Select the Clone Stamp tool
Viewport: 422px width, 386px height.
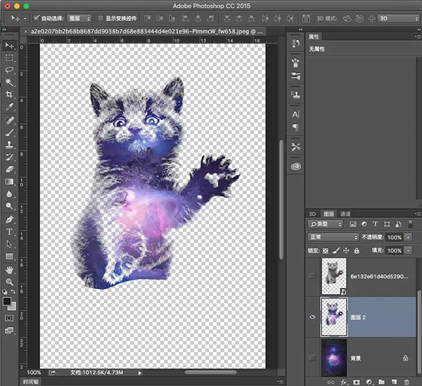(10, 144)
